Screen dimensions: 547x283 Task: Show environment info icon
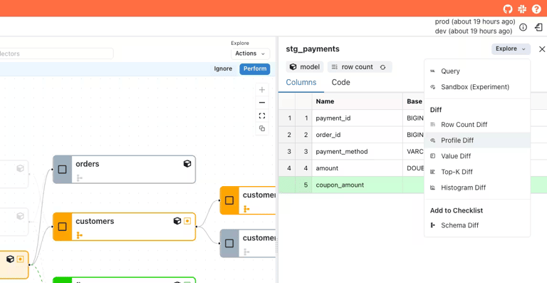coord(523,27)
